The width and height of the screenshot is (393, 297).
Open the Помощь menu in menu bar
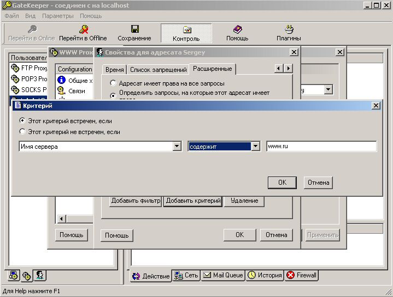tap(91, 16)
